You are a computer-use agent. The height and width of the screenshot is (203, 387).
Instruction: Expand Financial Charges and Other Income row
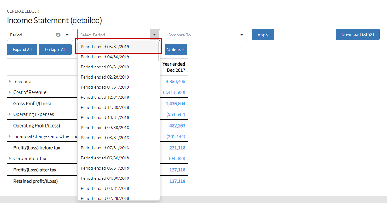10,136
